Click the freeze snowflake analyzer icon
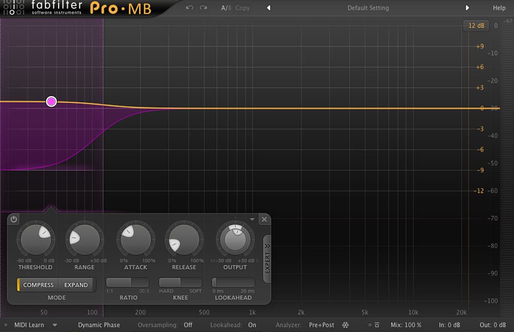 [345, 325]
